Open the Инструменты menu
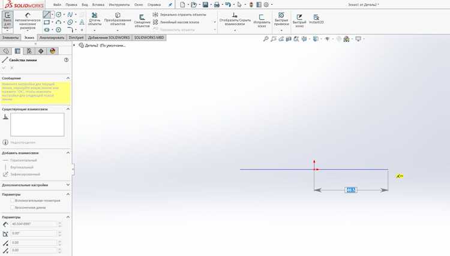 (x=119, y=5)
